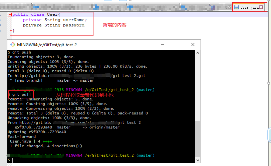The height and width of the screenshot is (166, 271).
Task: Maximize the MINGW64 terminal window
Action: [x=178, y=45]
